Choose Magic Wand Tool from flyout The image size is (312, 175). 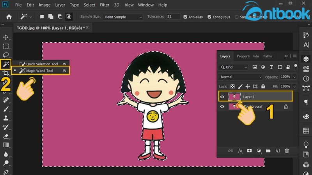click(41, 71)
